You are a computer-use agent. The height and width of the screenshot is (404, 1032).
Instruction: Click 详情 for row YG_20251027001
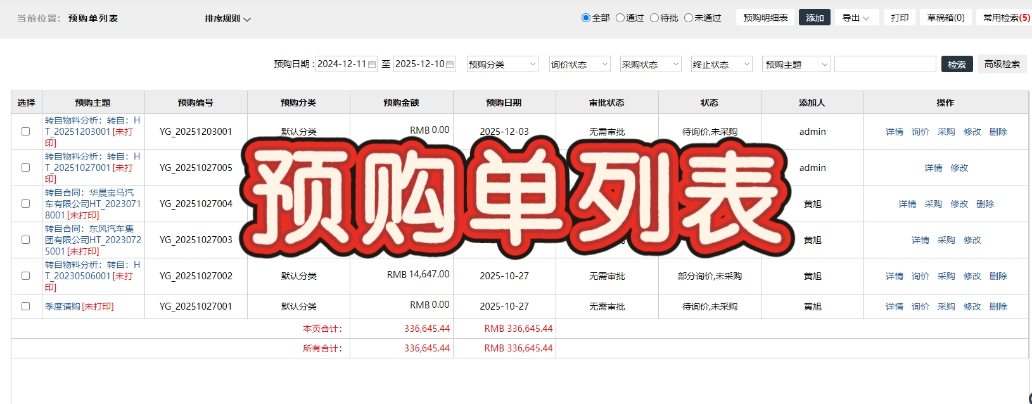pyautogui.click(x=895, y=306)
